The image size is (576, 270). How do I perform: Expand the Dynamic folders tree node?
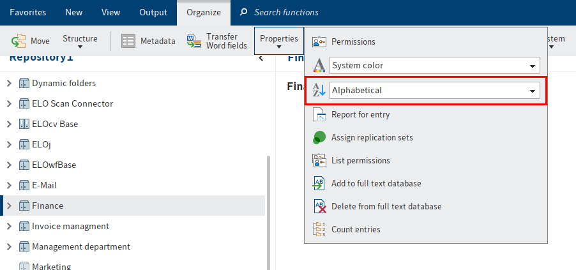click(x=9, y=83)
